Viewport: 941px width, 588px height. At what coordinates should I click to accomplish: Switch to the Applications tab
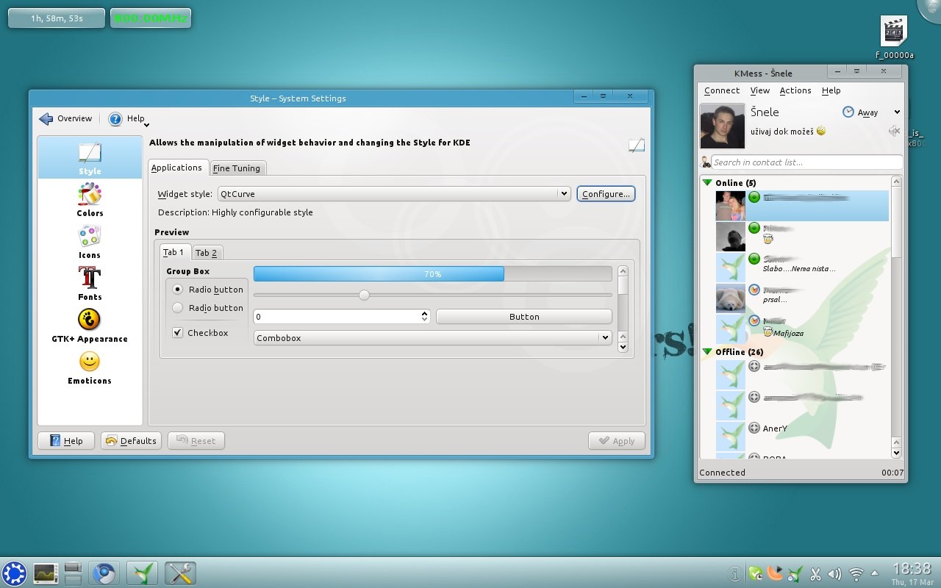176,168
